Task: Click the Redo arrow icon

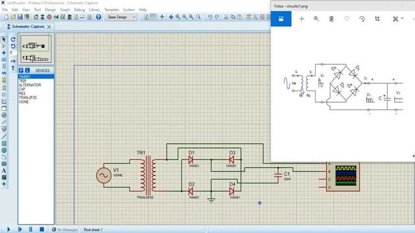Action: (217, 17)
